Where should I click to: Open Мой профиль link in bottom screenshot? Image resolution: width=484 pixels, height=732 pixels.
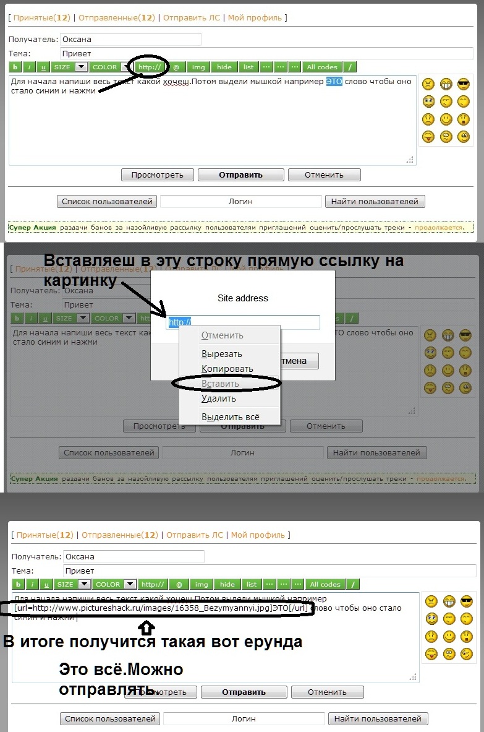tap(258, 535)
